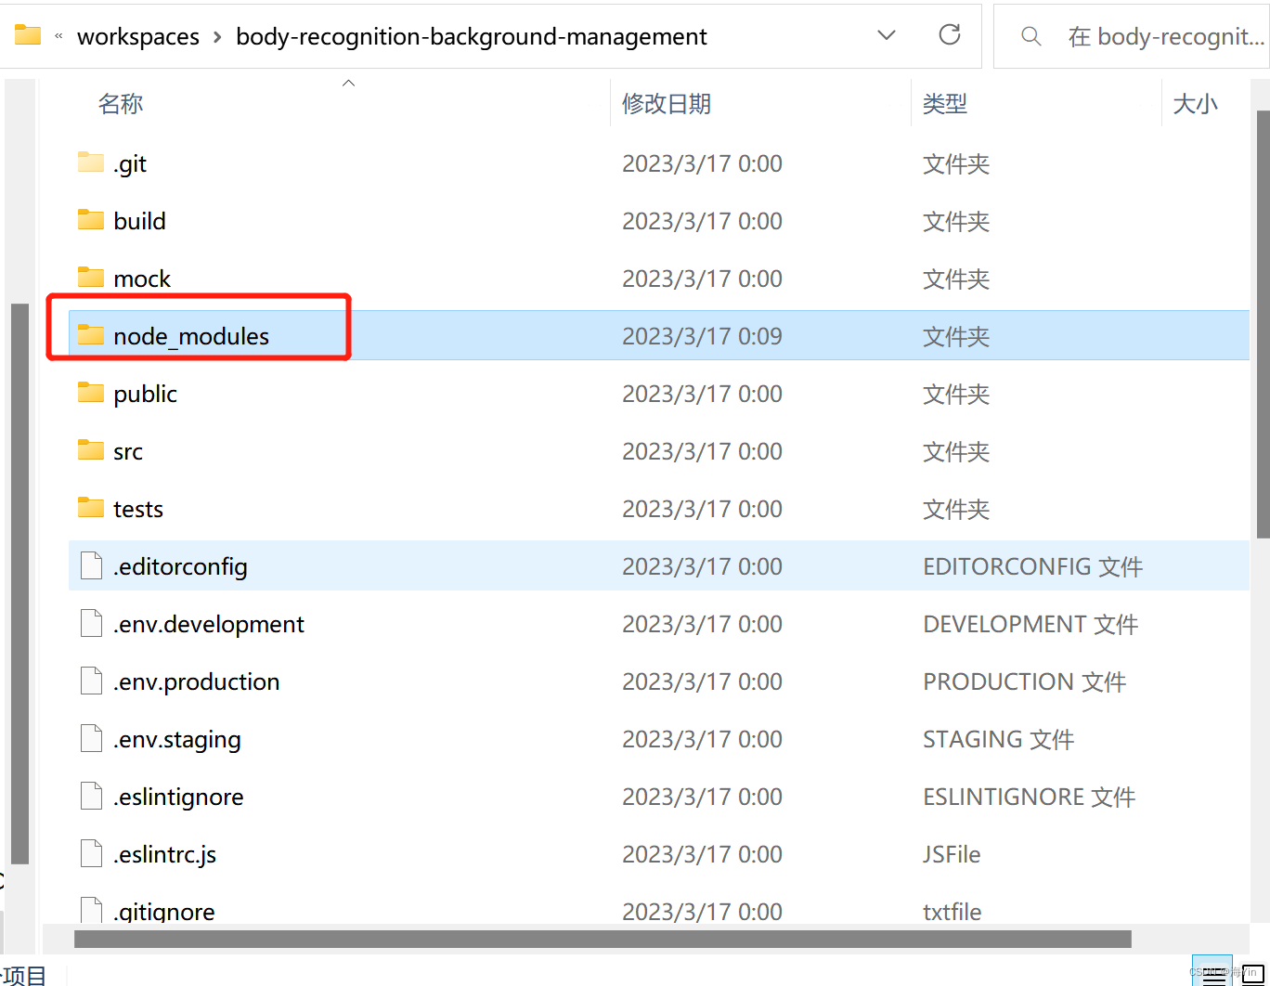Select the .env.staging file name
This screenshot has height=986, width=1270.
click(x=177, y=739)
